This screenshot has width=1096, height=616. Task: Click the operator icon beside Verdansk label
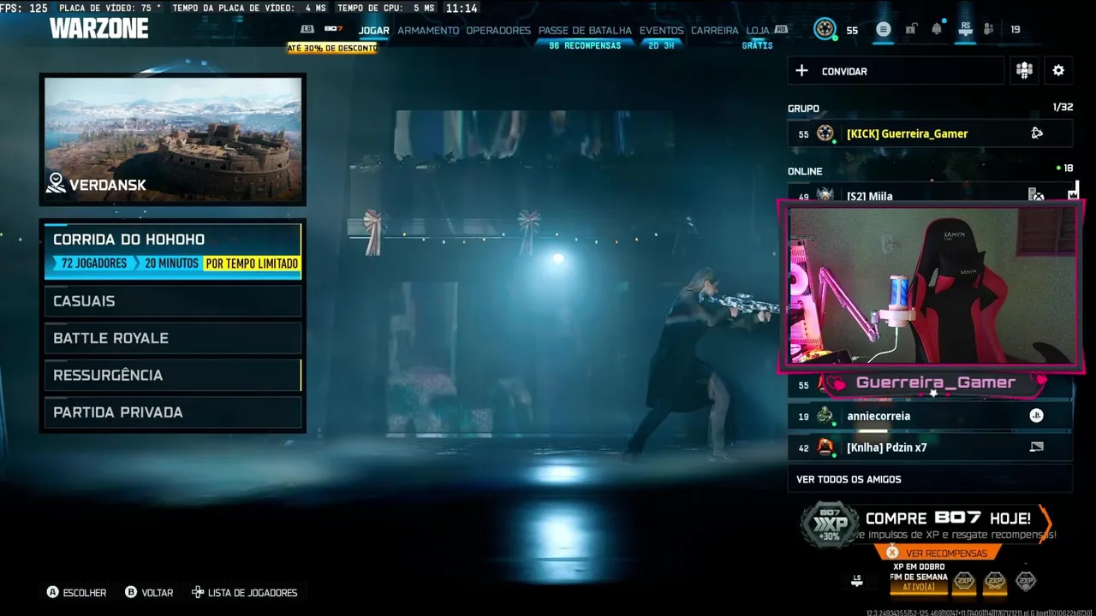[x=57, y=182]
